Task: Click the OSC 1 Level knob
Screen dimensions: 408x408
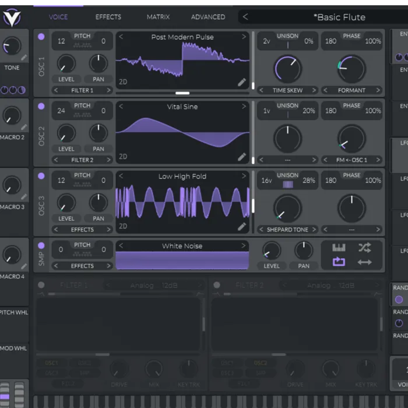Action: [66, 64]
